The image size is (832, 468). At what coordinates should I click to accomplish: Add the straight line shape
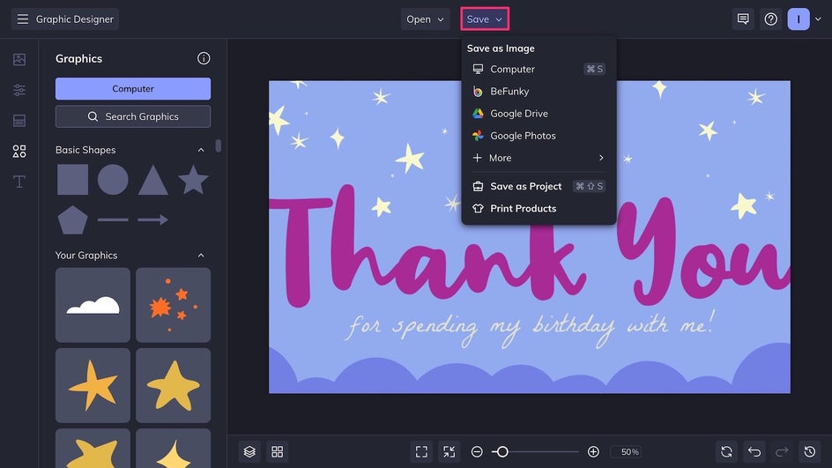(x=113, y=219)
